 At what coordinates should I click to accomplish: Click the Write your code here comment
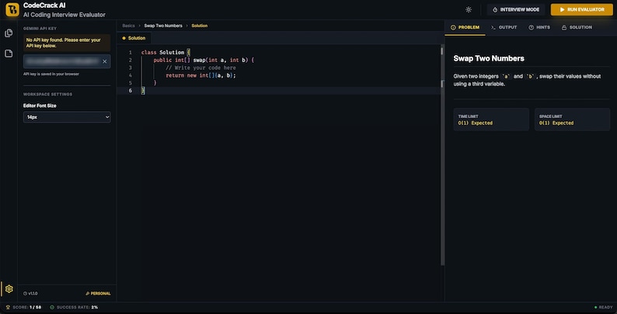[200, 68]
